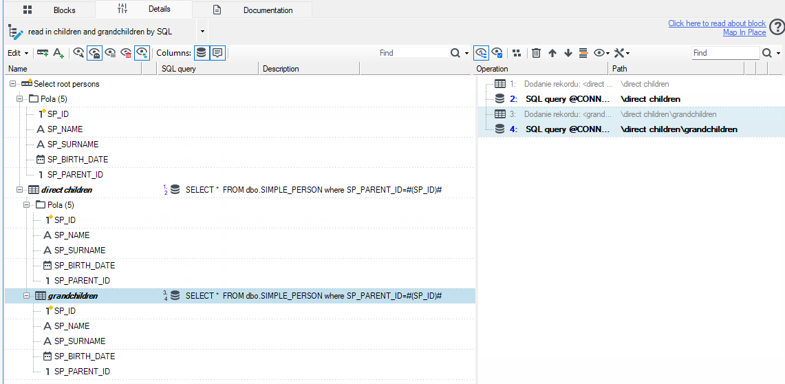Collapse the Select root persons node
The image size is (785, 384).
[x=12, y=84]
